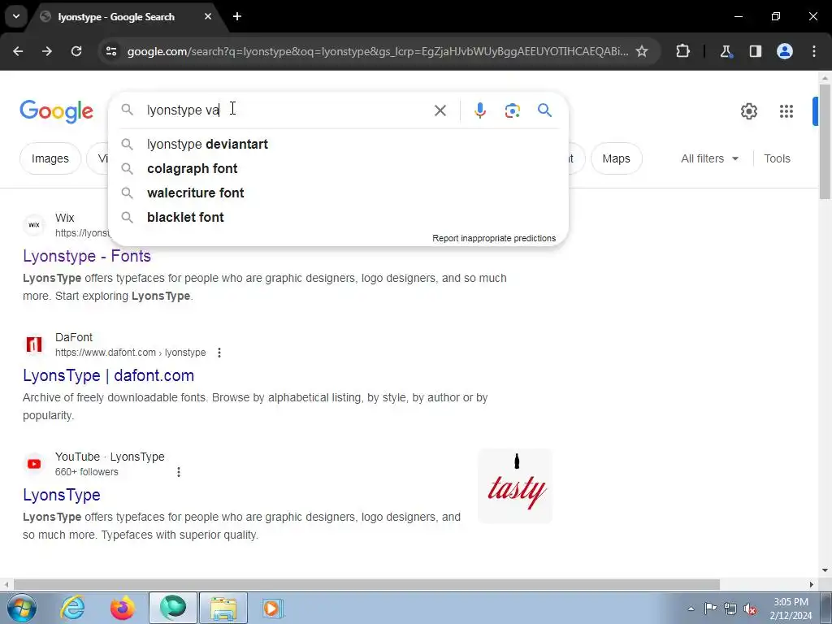Screen dimensions: 832x624
Task: Go back using browser back arrow
Action: pyautogui.click(x=18, y=51)
